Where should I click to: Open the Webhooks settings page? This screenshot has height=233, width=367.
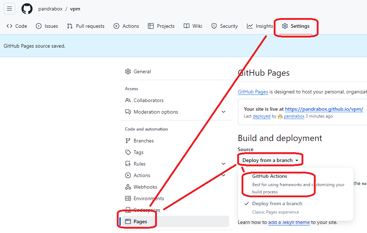(x=145, y=187)
